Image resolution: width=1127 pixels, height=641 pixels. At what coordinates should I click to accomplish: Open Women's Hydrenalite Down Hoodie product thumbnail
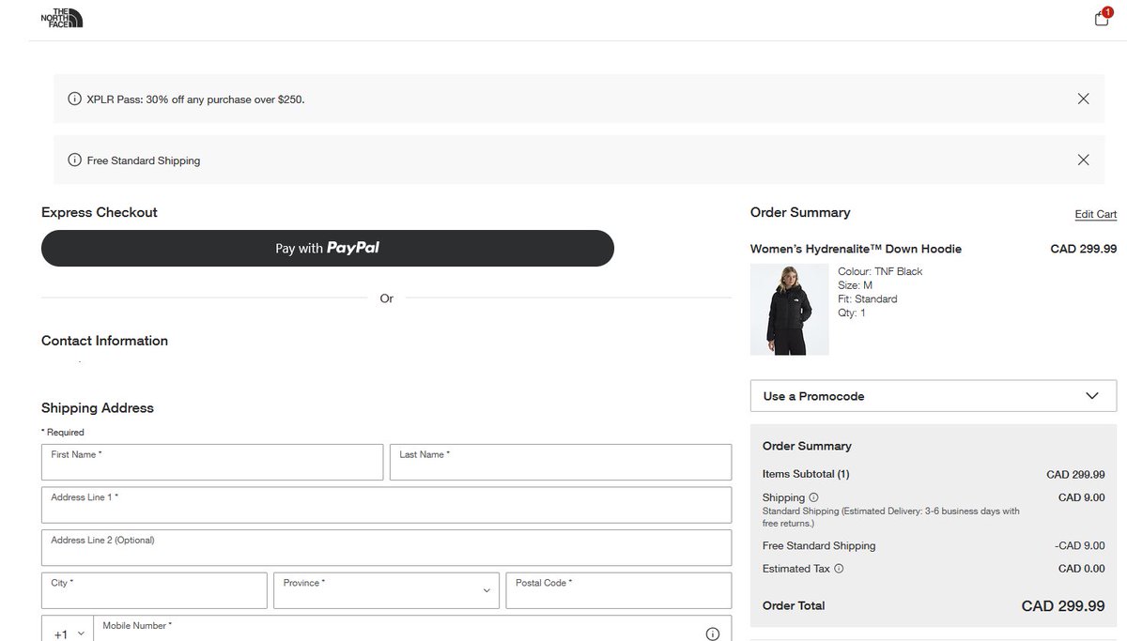(789, 309)
